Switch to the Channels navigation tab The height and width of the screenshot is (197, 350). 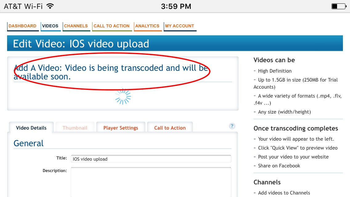tap(76, 26)
